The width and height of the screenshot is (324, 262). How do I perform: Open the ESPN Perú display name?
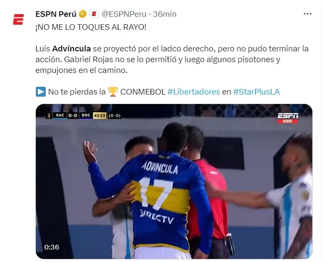(x=56, y=14)
